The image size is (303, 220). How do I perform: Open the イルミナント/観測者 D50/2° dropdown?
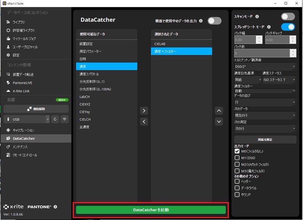pyautogui.click(x=265, y=66)
